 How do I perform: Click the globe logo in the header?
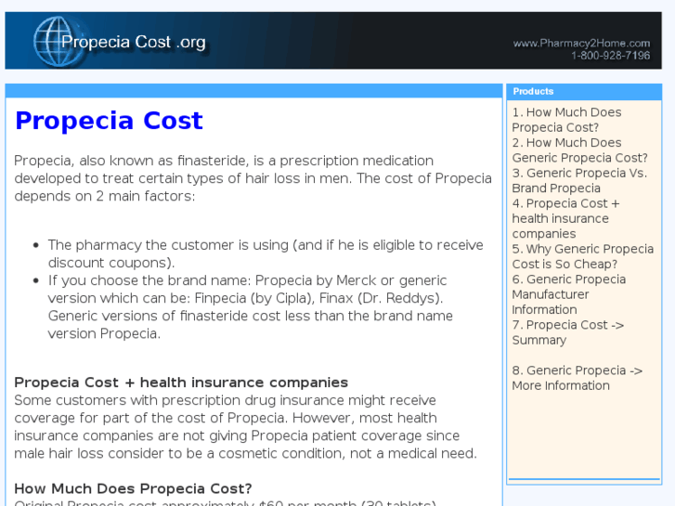pos(58,42)
